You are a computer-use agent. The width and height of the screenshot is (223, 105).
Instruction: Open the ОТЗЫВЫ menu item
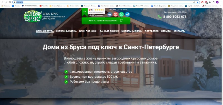(x=166, y=31)
